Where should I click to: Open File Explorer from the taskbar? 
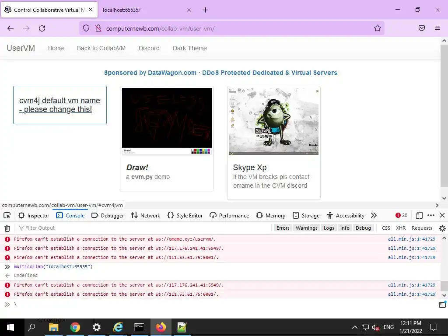(54, 327)
